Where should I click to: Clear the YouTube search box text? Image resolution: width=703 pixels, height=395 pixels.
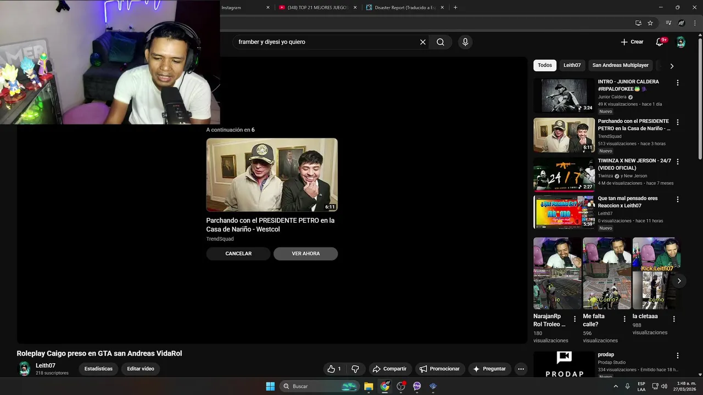[x=423, y=42]
